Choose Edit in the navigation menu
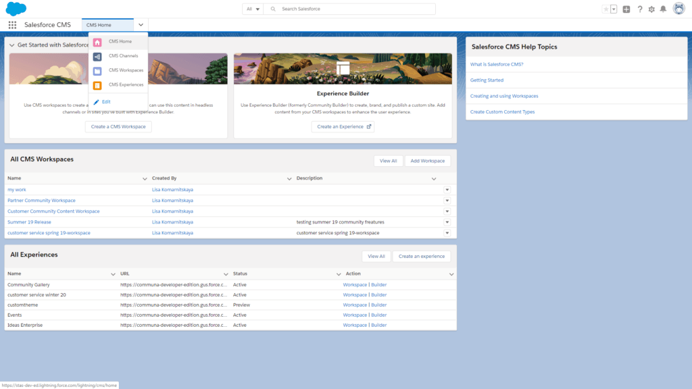This screenshot has width=692, height=389. coord(106,102)
